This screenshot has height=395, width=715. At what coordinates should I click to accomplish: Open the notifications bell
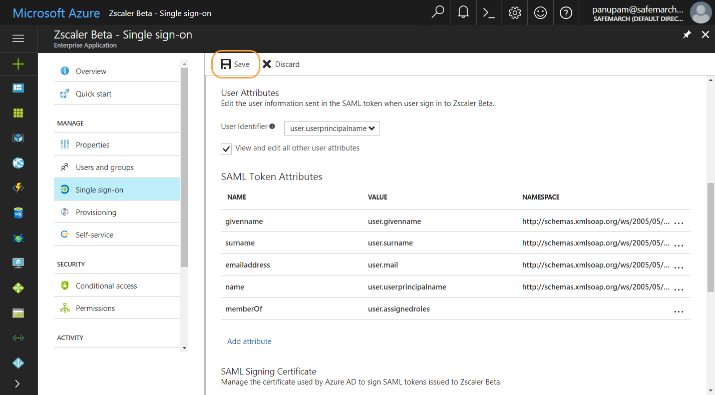pos(463,12)
